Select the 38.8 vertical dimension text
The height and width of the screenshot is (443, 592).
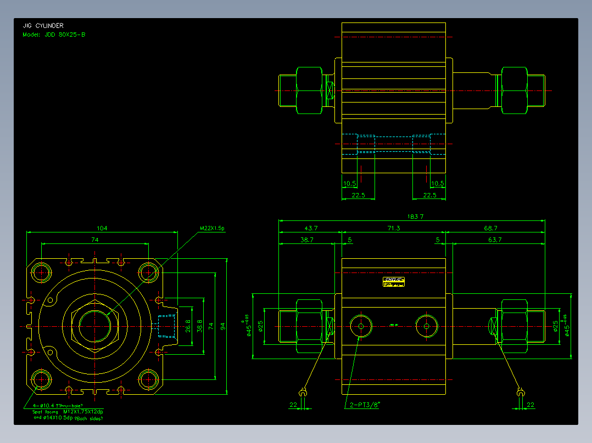click(x=199, y=326)
